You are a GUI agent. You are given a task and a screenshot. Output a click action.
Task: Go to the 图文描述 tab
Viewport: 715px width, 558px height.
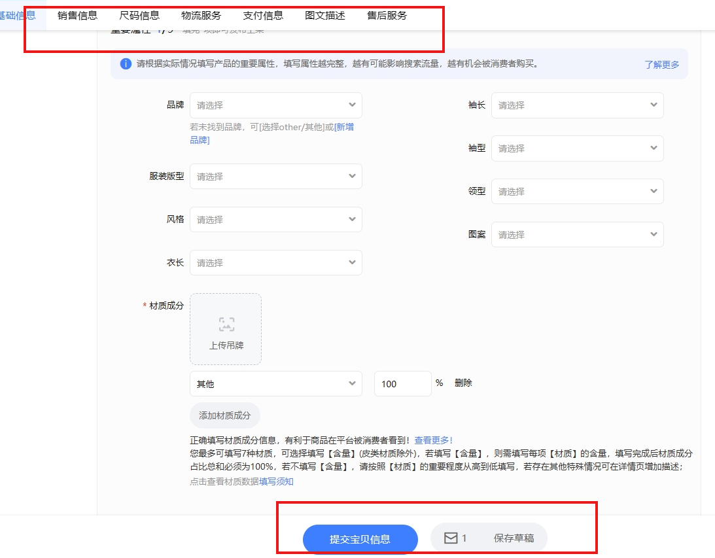(324, 16)
